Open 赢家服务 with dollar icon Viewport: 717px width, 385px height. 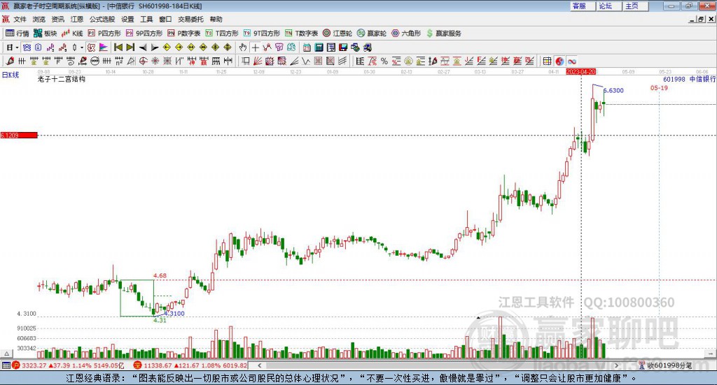click(443, 34)
